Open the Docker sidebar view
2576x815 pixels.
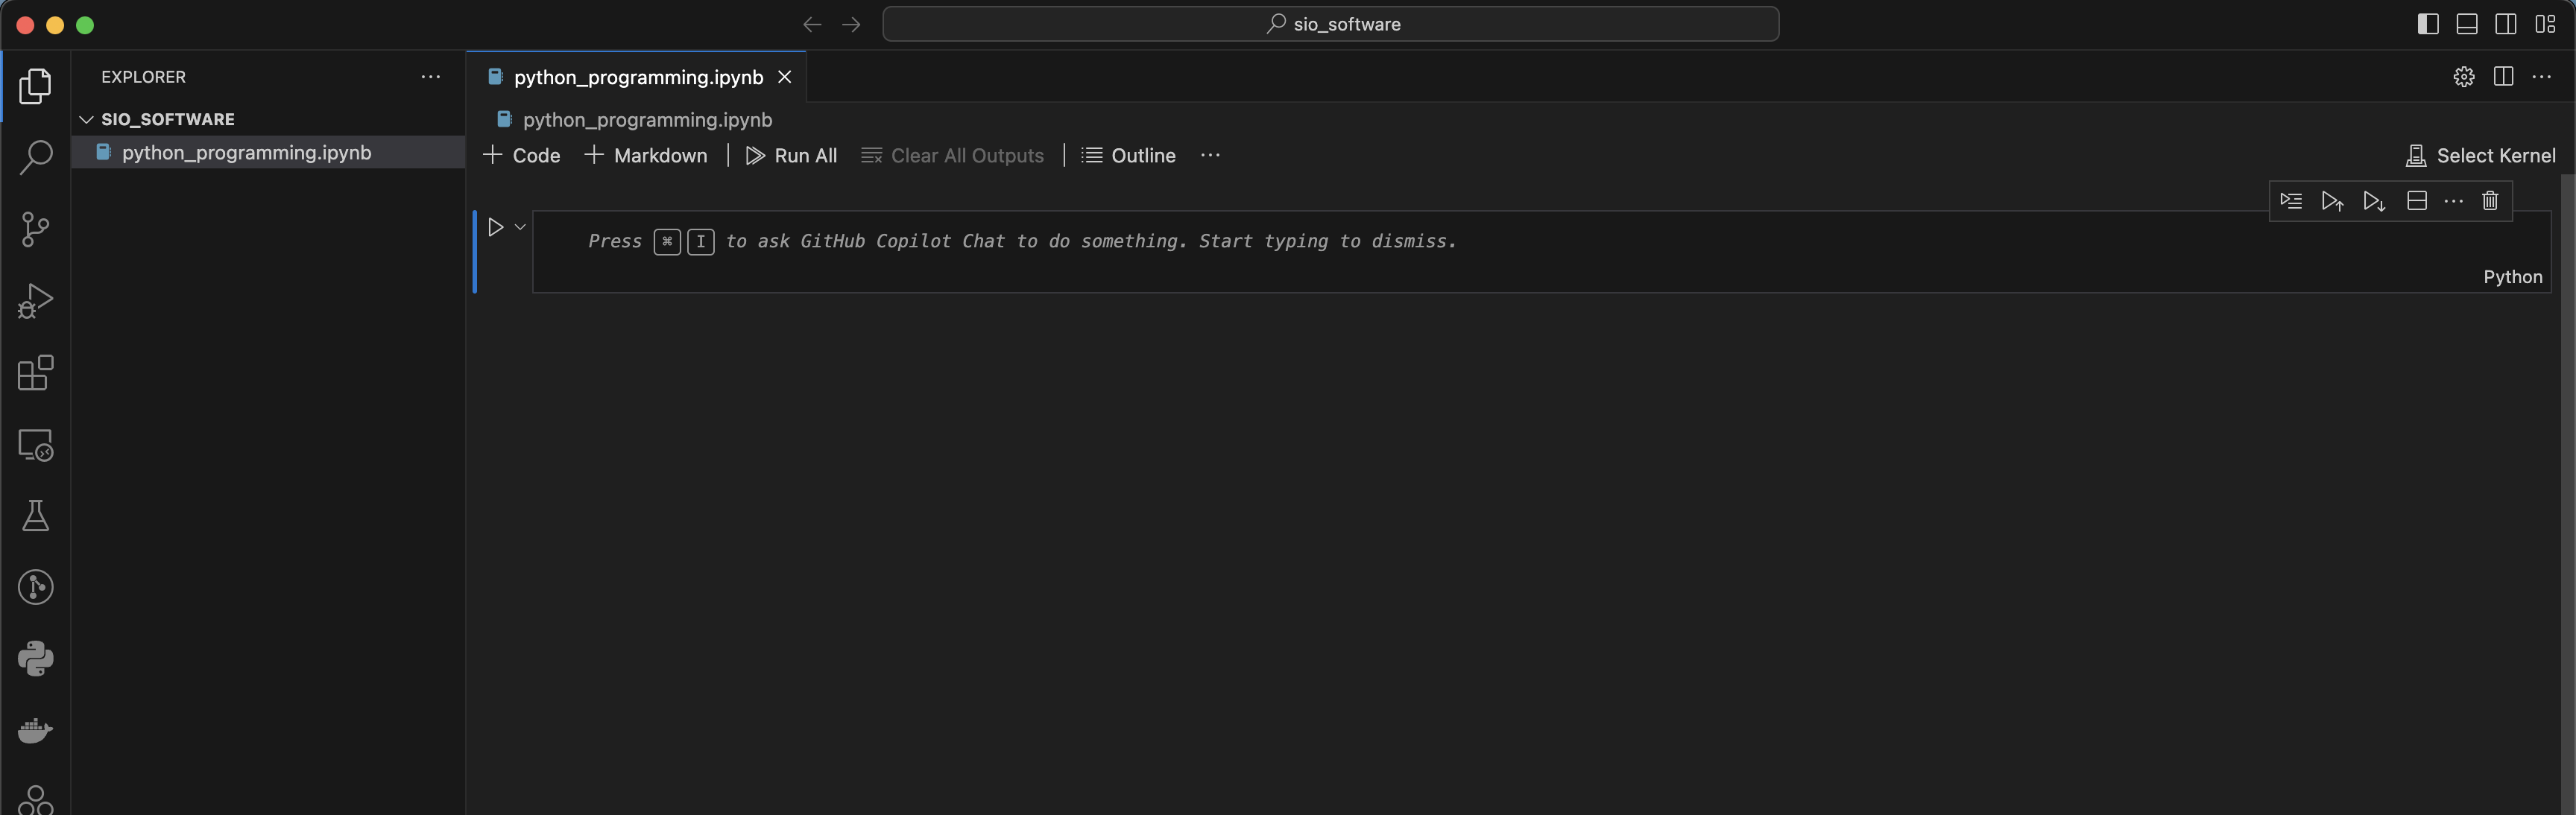pyautogui.click(x=35, y=731)
